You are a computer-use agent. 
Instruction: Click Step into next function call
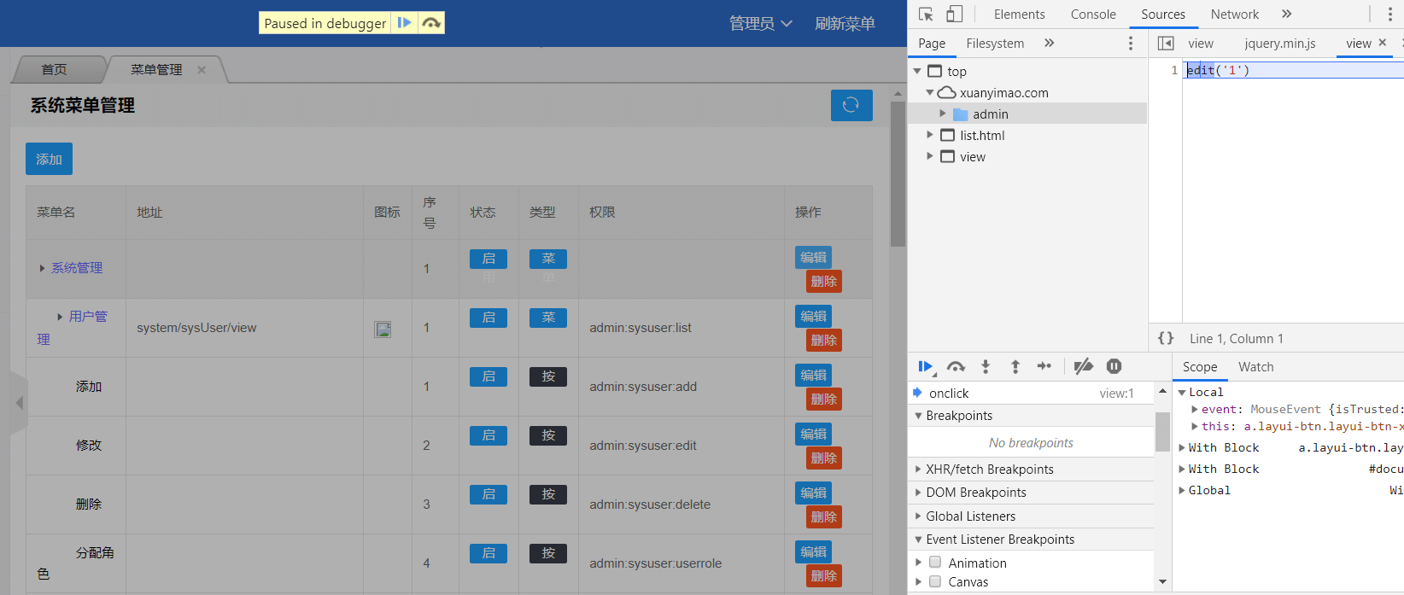click(986, 366)
